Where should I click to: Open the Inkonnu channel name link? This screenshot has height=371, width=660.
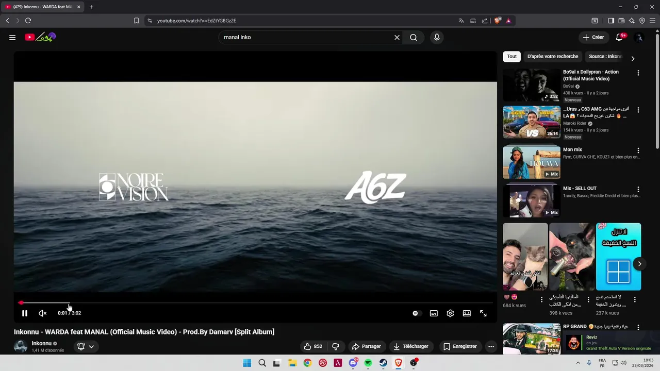(x=41, y=343)
